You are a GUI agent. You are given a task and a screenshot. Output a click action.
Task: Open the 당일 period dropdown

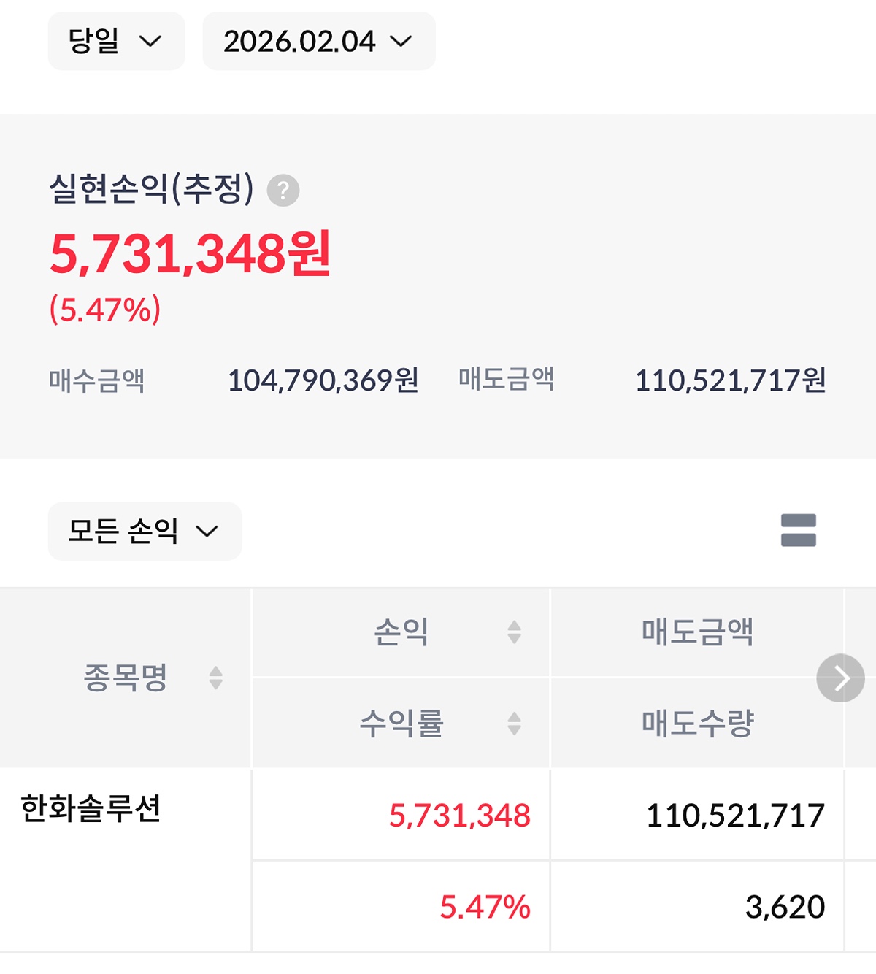click(x=116, y=42)
